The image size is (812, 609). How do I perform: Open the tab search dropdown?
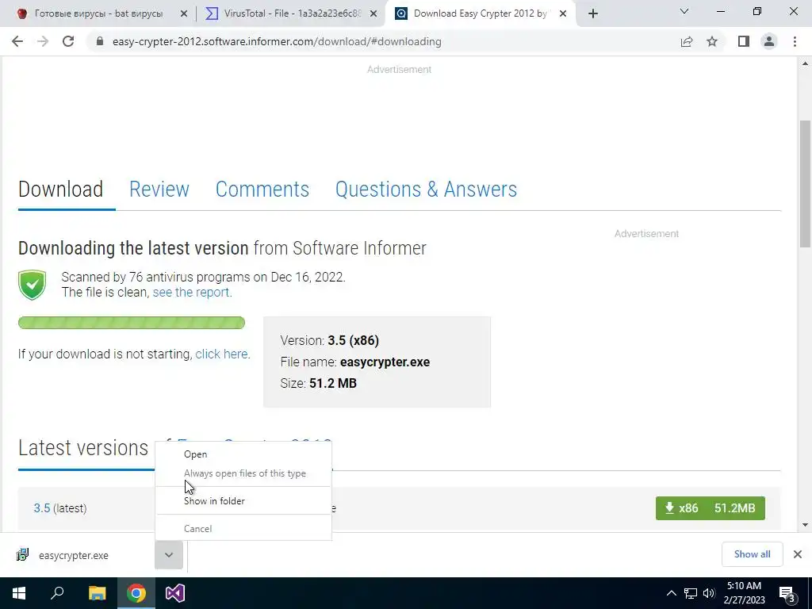684,11
